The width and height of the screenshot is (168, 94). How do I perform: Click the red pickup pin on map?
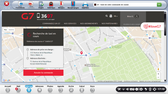coord(81,53)
